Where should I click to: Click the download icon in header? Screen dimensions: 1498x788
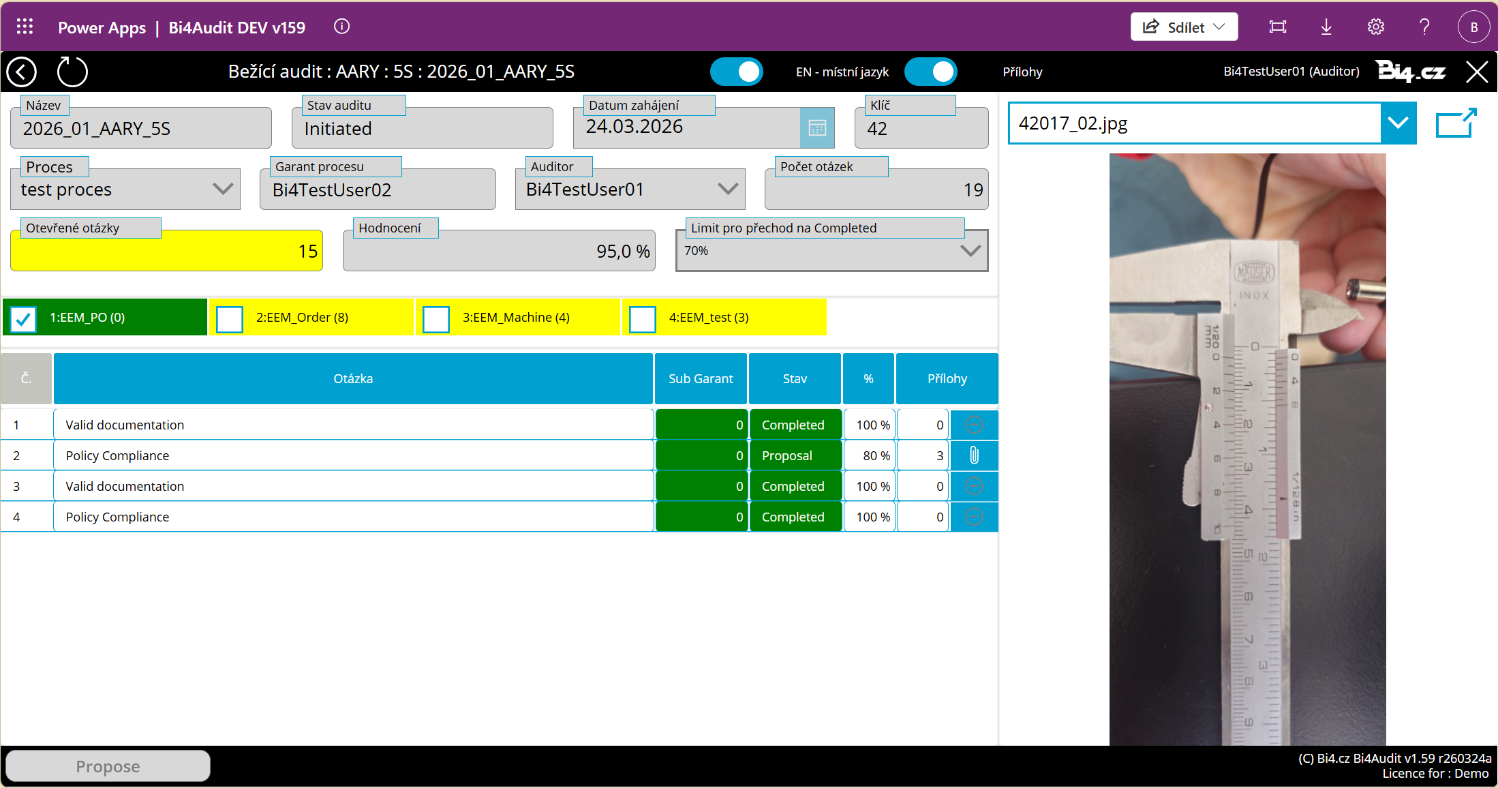click(1326, 27)
